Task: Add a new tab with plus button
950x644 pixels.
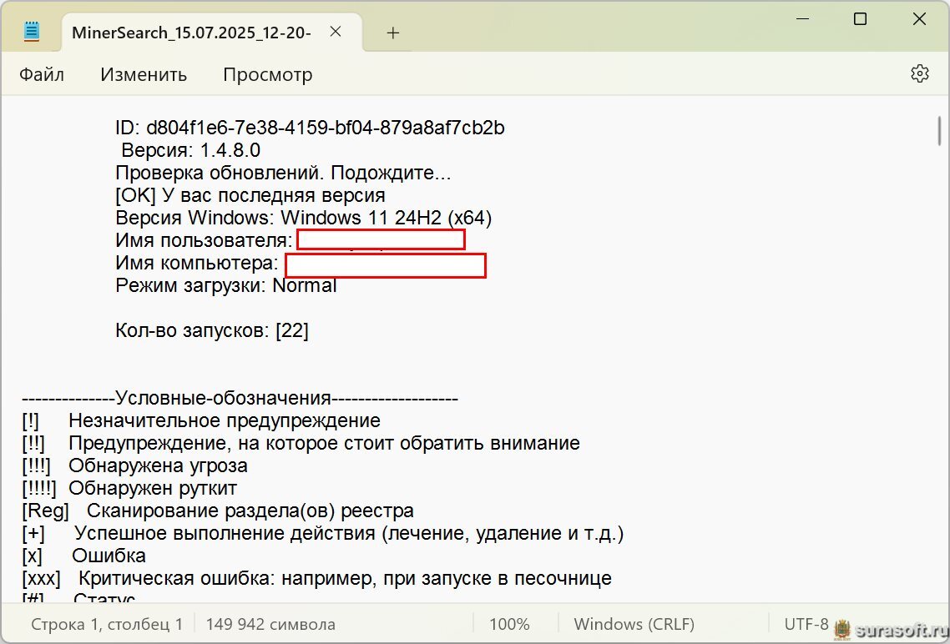Action: tap(392, 33)
